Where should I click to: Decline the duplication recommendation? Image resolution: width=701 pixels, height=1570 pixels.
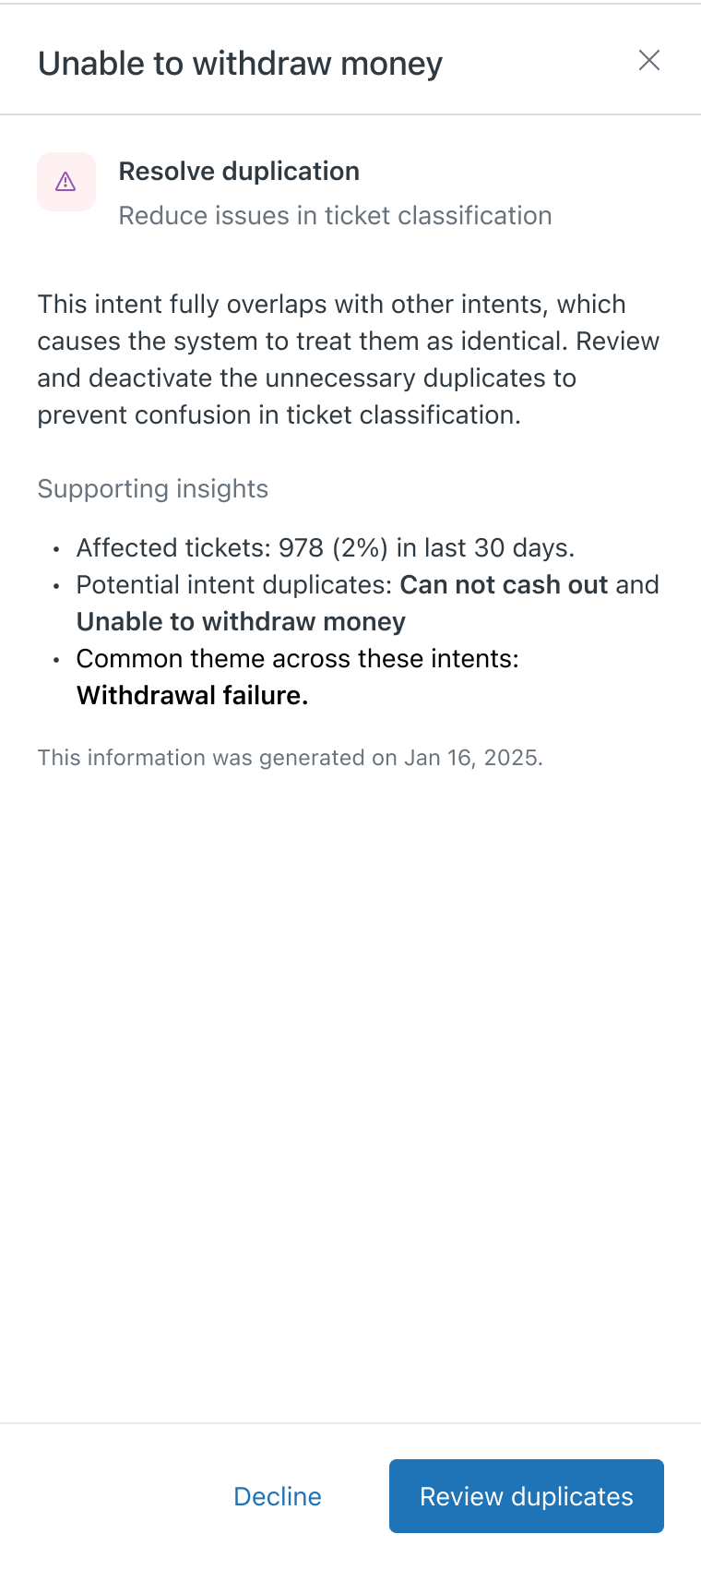pyautogui.click(x=278, y=1496)
